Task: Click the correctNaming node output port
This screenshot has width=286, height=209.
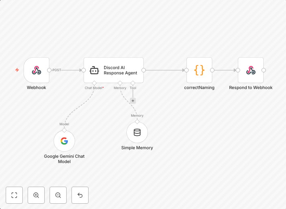Action: (x=212, y=70)
